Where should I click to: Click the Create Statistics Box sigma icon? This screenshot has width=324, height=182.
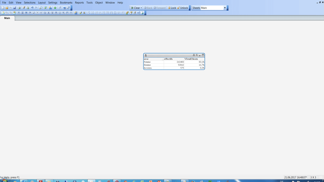tap(22, 13)
